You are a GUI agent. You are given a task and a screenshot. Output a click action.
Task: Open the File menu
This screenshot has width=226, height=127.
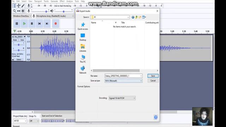coord(13,1)
